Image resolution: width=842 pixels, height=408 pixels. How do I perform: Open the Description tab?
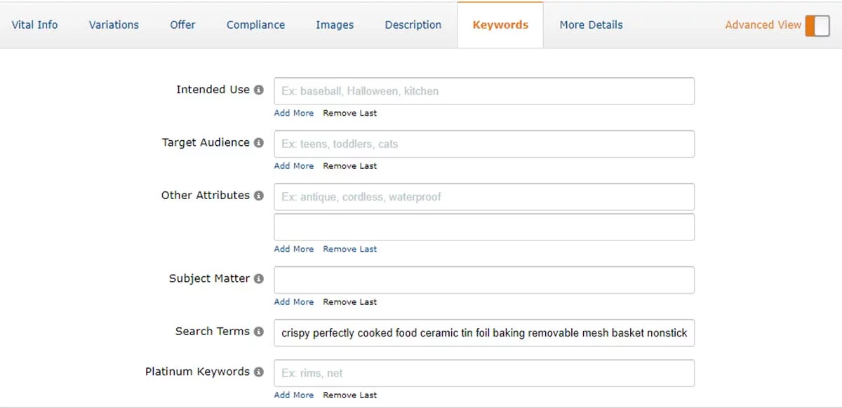413,24
